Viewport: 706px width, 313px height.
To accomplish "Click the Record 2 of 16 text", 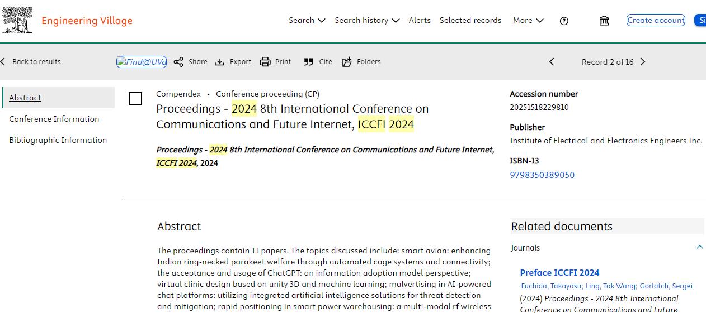I will (x=608, y=62).
